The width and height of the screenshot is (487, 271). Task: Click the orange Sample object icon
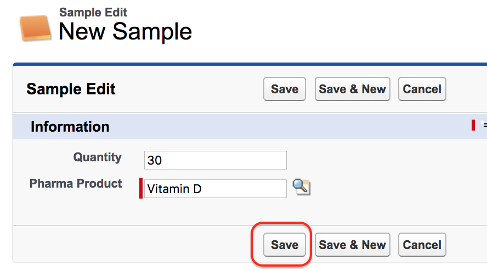35,28
